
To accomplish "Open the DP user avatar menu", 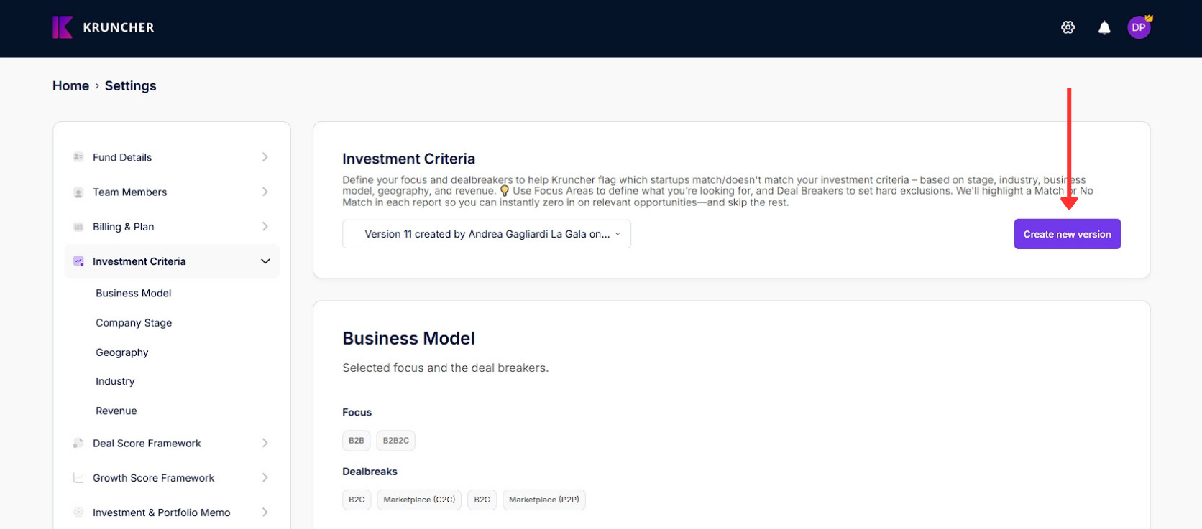I will pos(1139,27).
